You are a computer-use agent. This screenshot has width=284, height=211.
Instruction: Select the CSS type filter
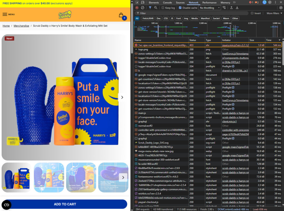pyautogui.click(x=166, y=19)
